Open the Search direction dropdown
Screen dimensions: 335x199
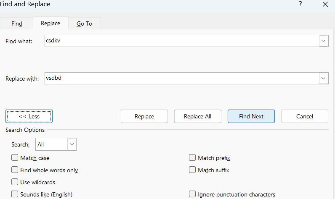[72, 144]
